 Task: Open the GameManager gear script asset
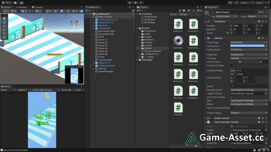coord(178,41)
